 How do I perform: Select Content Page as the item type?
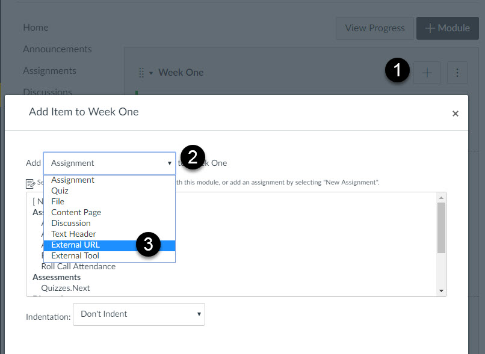(76, 212)
